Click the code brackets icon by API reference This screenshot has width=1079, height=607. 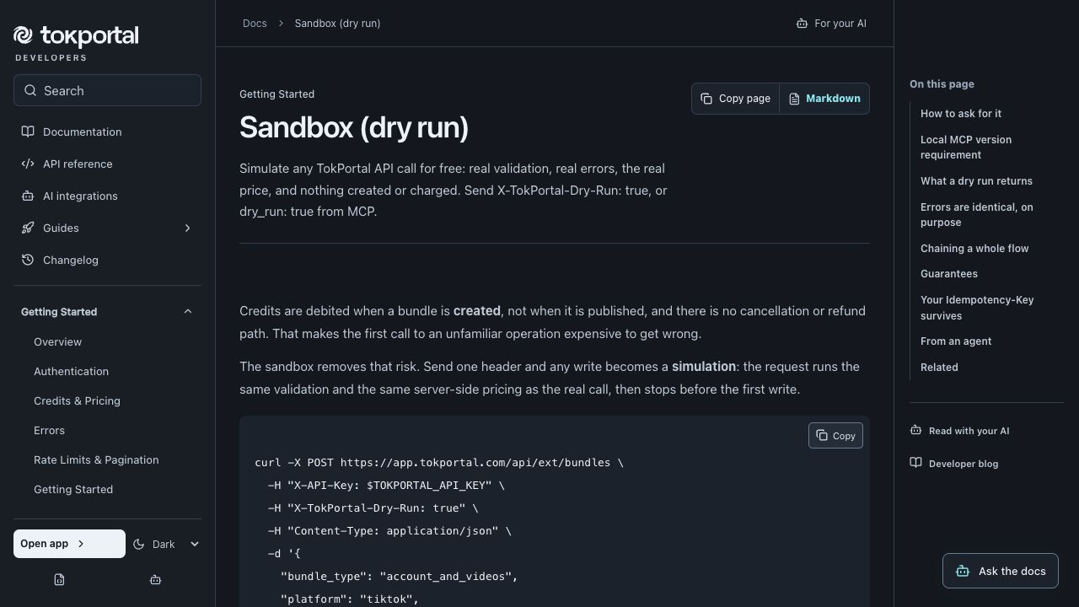point(28,164)
